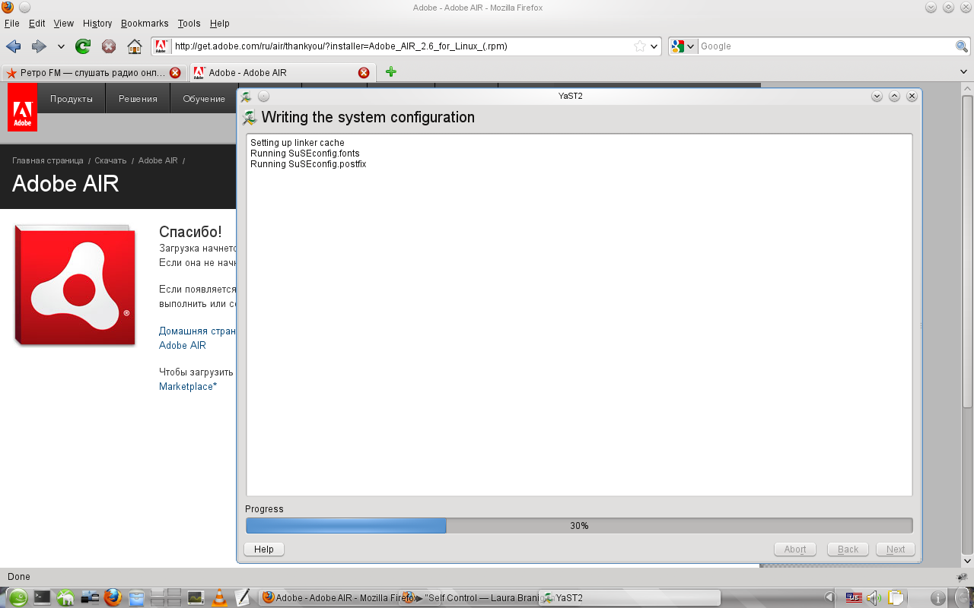This screenshot has width=974, height=608.
Task: Click the Abort button in YaST2
Action: click(x=795, y=549)
